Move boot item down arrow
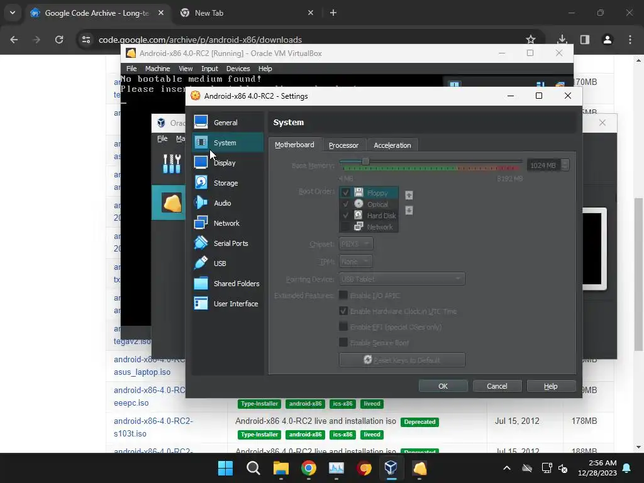 pyautogui.click(x=409, y=210)
